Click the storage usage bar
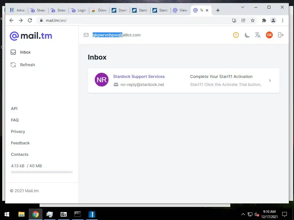The height and width of the screenshot is (220, 294). pyautogui.click(x=42, y=172)
